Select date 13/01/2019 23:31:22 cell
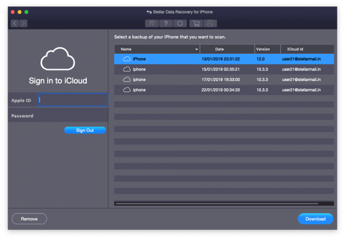345x239 pixels. click(221, 59)
